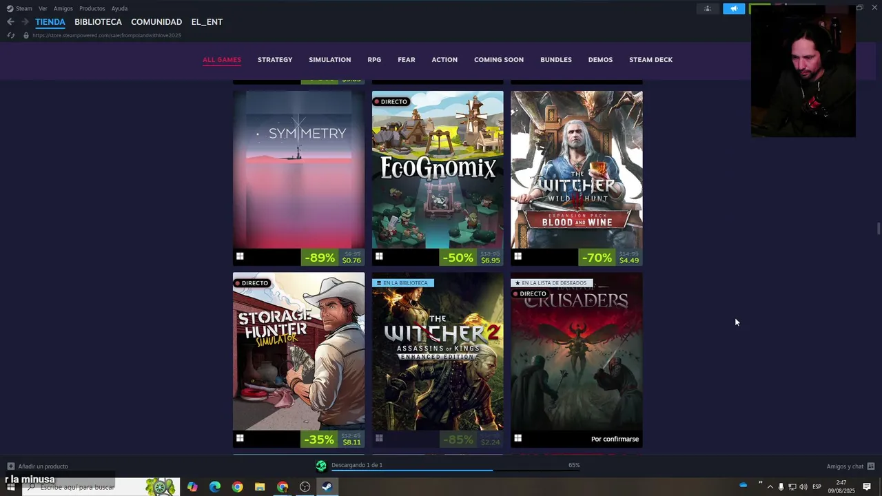Go to the COMUNIDAD section

pyautogui.click(x=156, y=22)
